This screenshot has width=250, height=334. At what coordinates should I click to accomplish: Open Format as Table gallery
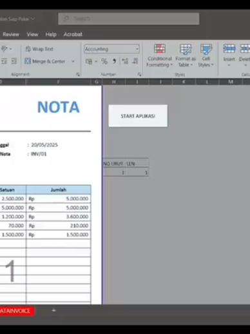(186, 55)
